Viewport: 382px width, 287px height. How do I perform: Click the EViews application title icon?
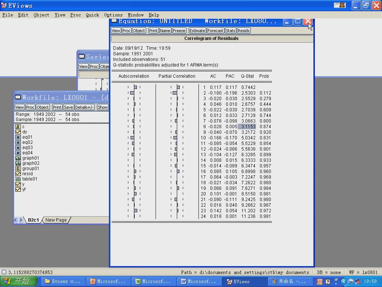coord(4,5)
